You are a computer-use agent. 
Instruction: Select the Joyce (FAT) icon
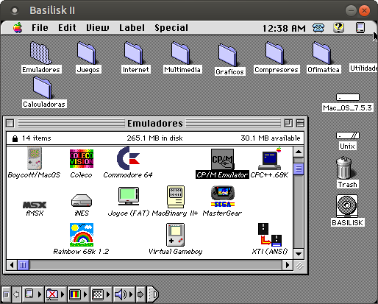[129, 196]
